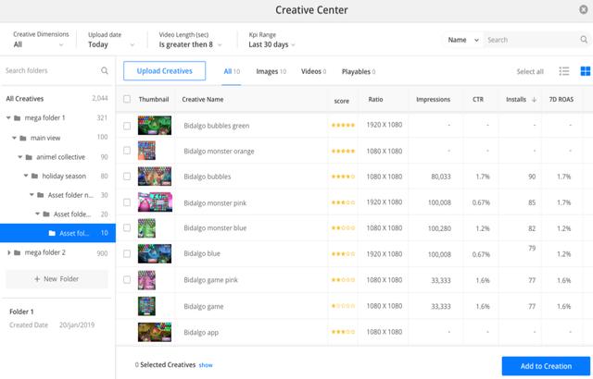Click the Installs sort arrow icon
This screenshot has height=379, width=593.
click(534, 100)
